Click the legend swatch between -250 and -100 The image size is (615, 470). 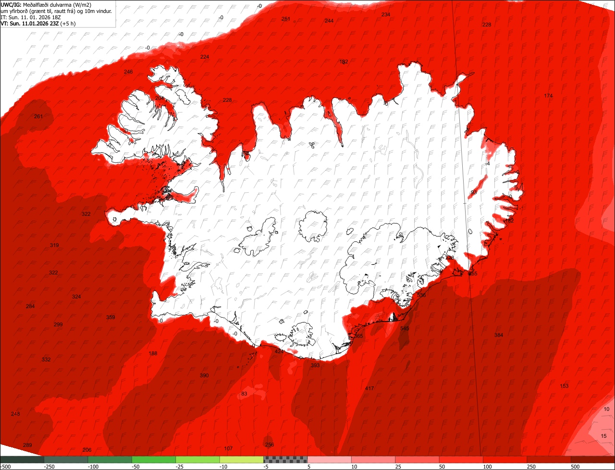click(x=66, y=459)
